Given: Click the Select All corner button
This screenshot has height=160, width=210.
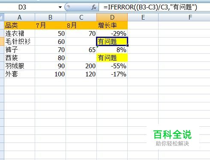Looking at the screenshot, I should coord(2,17).
